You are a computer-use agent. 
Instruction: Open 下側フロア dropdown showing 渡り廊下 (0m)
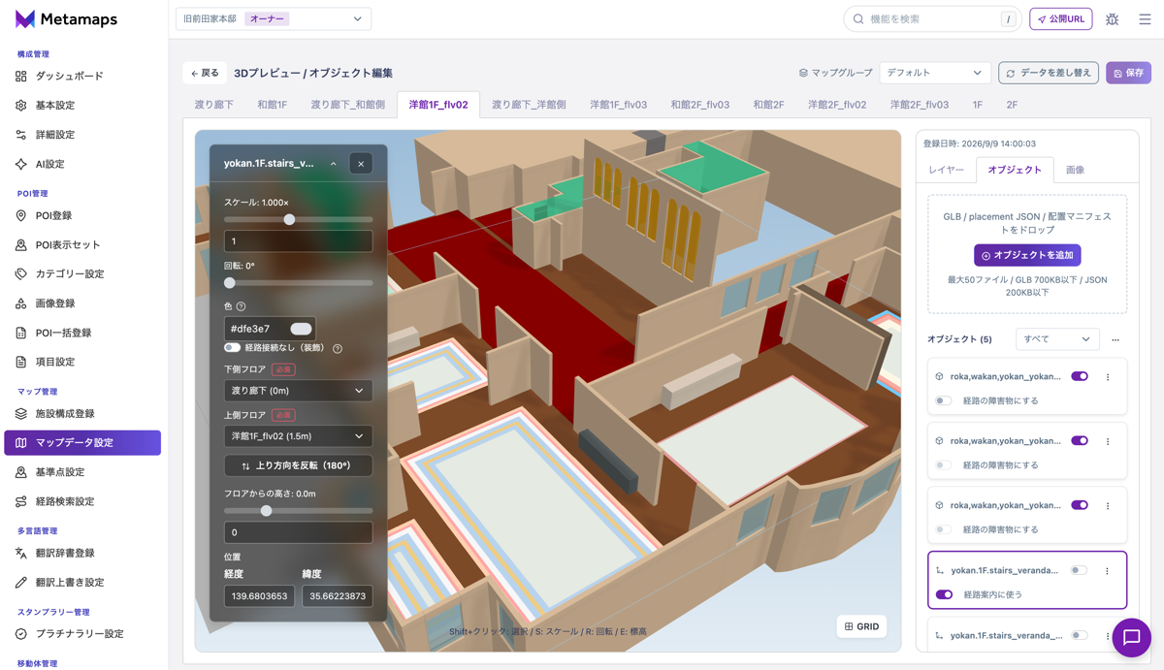point(298,391)
